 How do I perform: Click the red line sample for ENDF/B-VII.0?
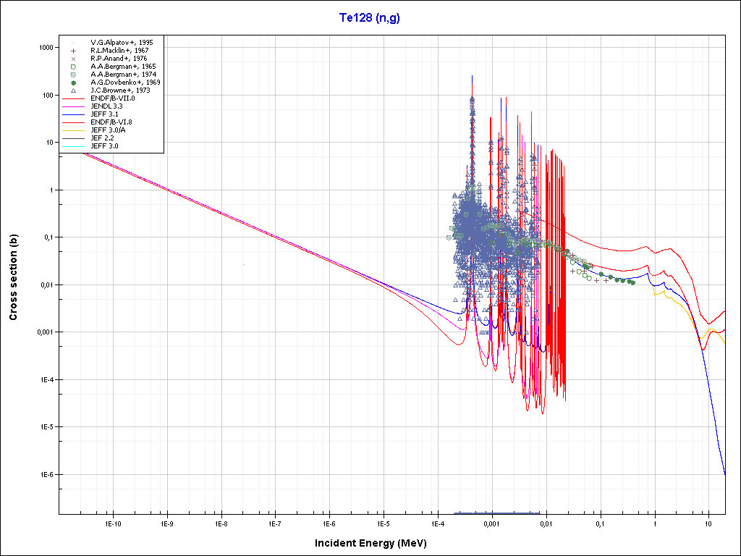(74, 98)
